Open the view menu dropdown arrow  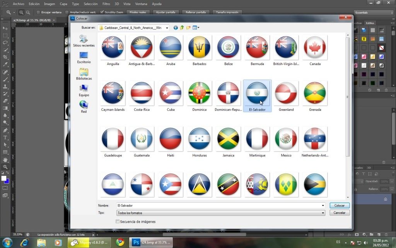tap(198, 28)
